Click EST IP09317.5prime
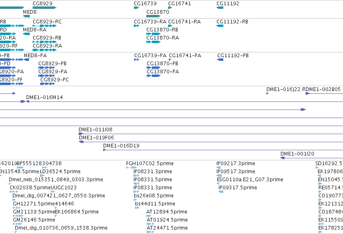This screenshot has height=234, width=343. [221, 192]
